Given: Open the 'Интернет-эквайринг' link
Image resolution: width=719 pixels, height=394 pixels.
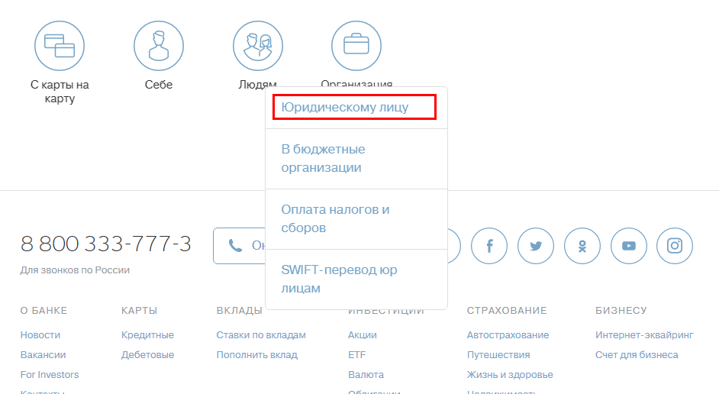Looking at the screenshot, I should click(x=644, y=335).
